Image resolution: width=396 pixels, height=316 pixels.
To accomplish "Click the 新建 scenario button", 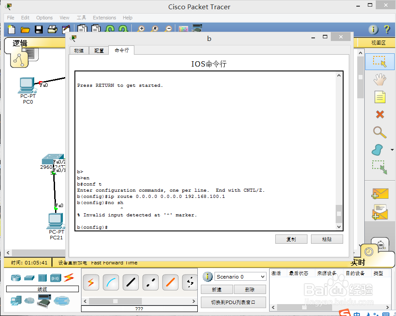I will click(217, 290).
